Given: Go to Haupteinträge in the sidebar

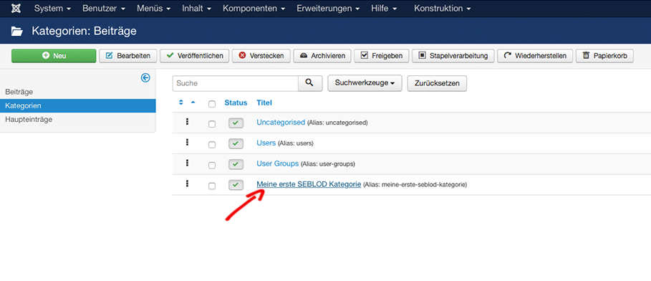Looking at the screenshot, I should (x=29, y=119).
